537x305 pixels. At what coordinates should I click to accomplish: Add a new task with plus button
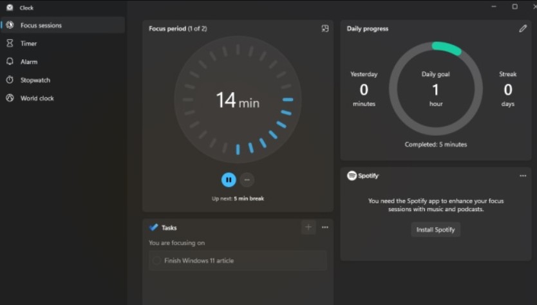[x=308, y=227]
